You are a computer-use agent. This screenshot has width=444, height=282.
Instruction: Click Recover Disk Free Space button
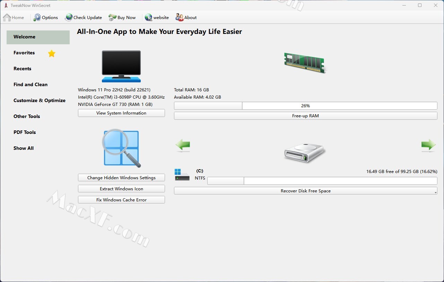[x=305, y=191]
